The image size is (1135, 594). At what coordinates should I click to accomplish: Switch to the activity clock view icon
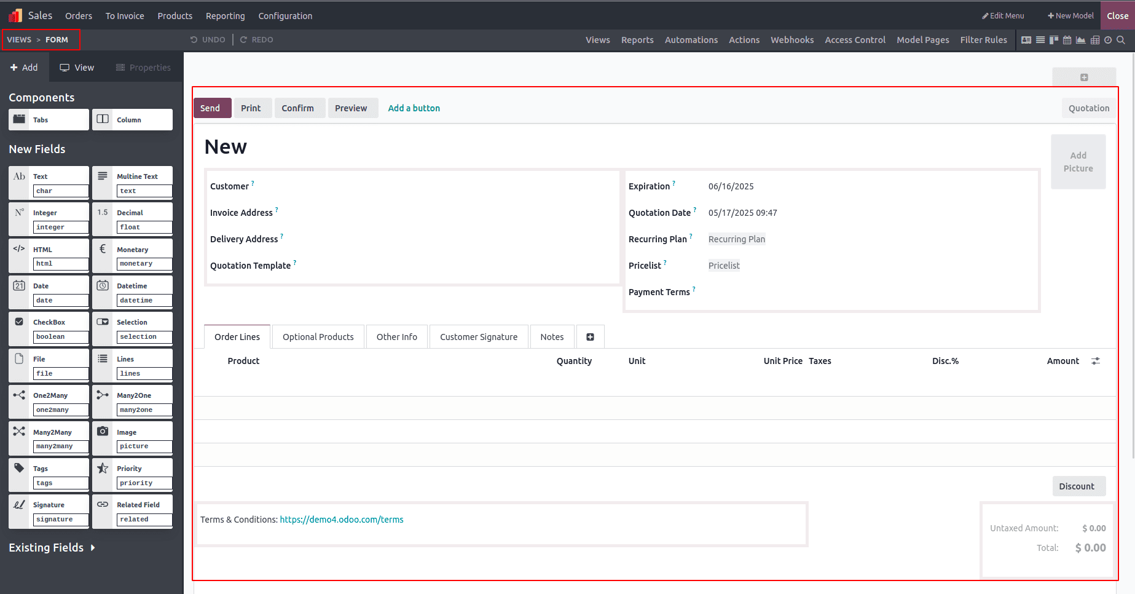[x=1108, y=40]
